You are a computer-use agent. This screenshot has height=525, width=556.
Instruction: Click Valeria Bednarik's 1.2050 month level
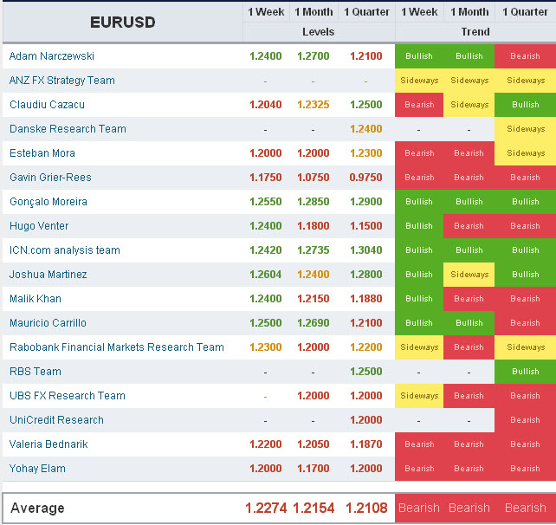[314, 444]
